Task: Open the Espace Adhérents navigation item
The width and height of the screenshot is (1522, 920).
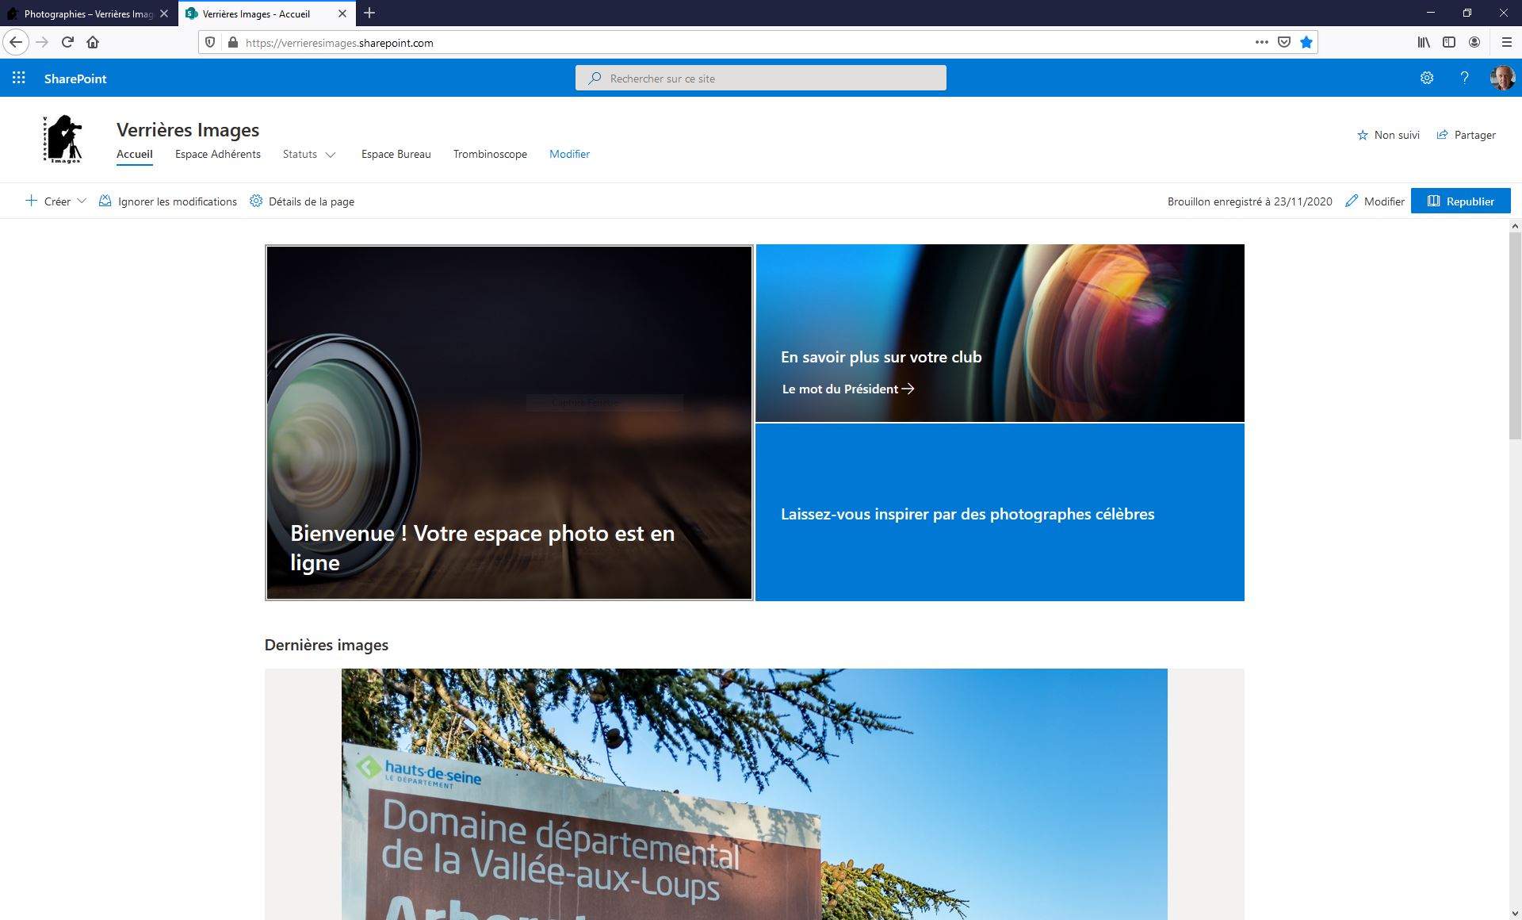Action: (x=218, y=154)
